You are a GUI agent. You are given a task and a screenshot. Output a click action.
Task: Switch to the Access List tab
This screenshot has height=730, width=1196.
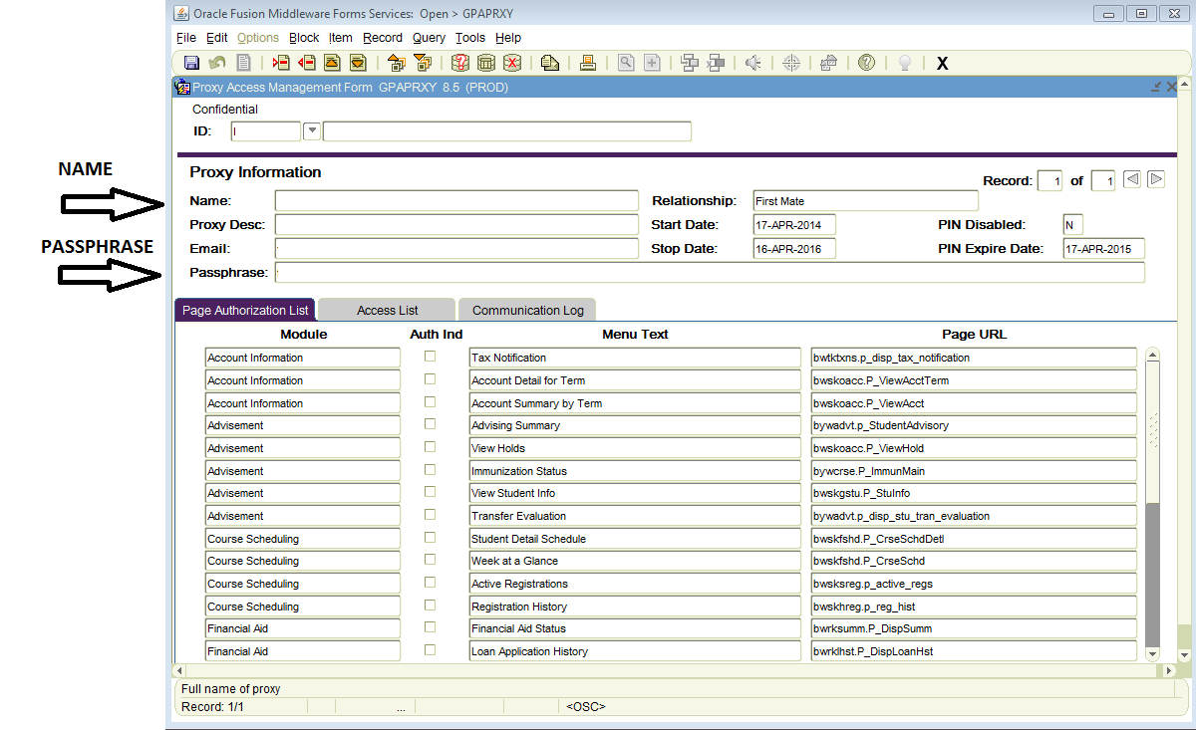(x=387, y=310)
